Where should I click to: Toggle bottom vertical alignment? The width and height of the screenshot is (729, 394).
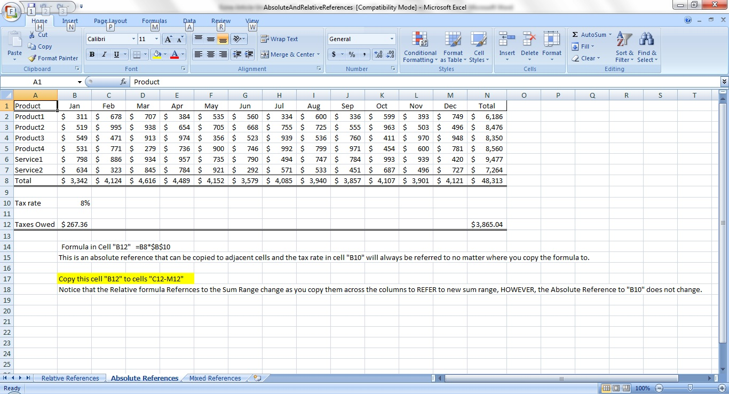(223, 39)
